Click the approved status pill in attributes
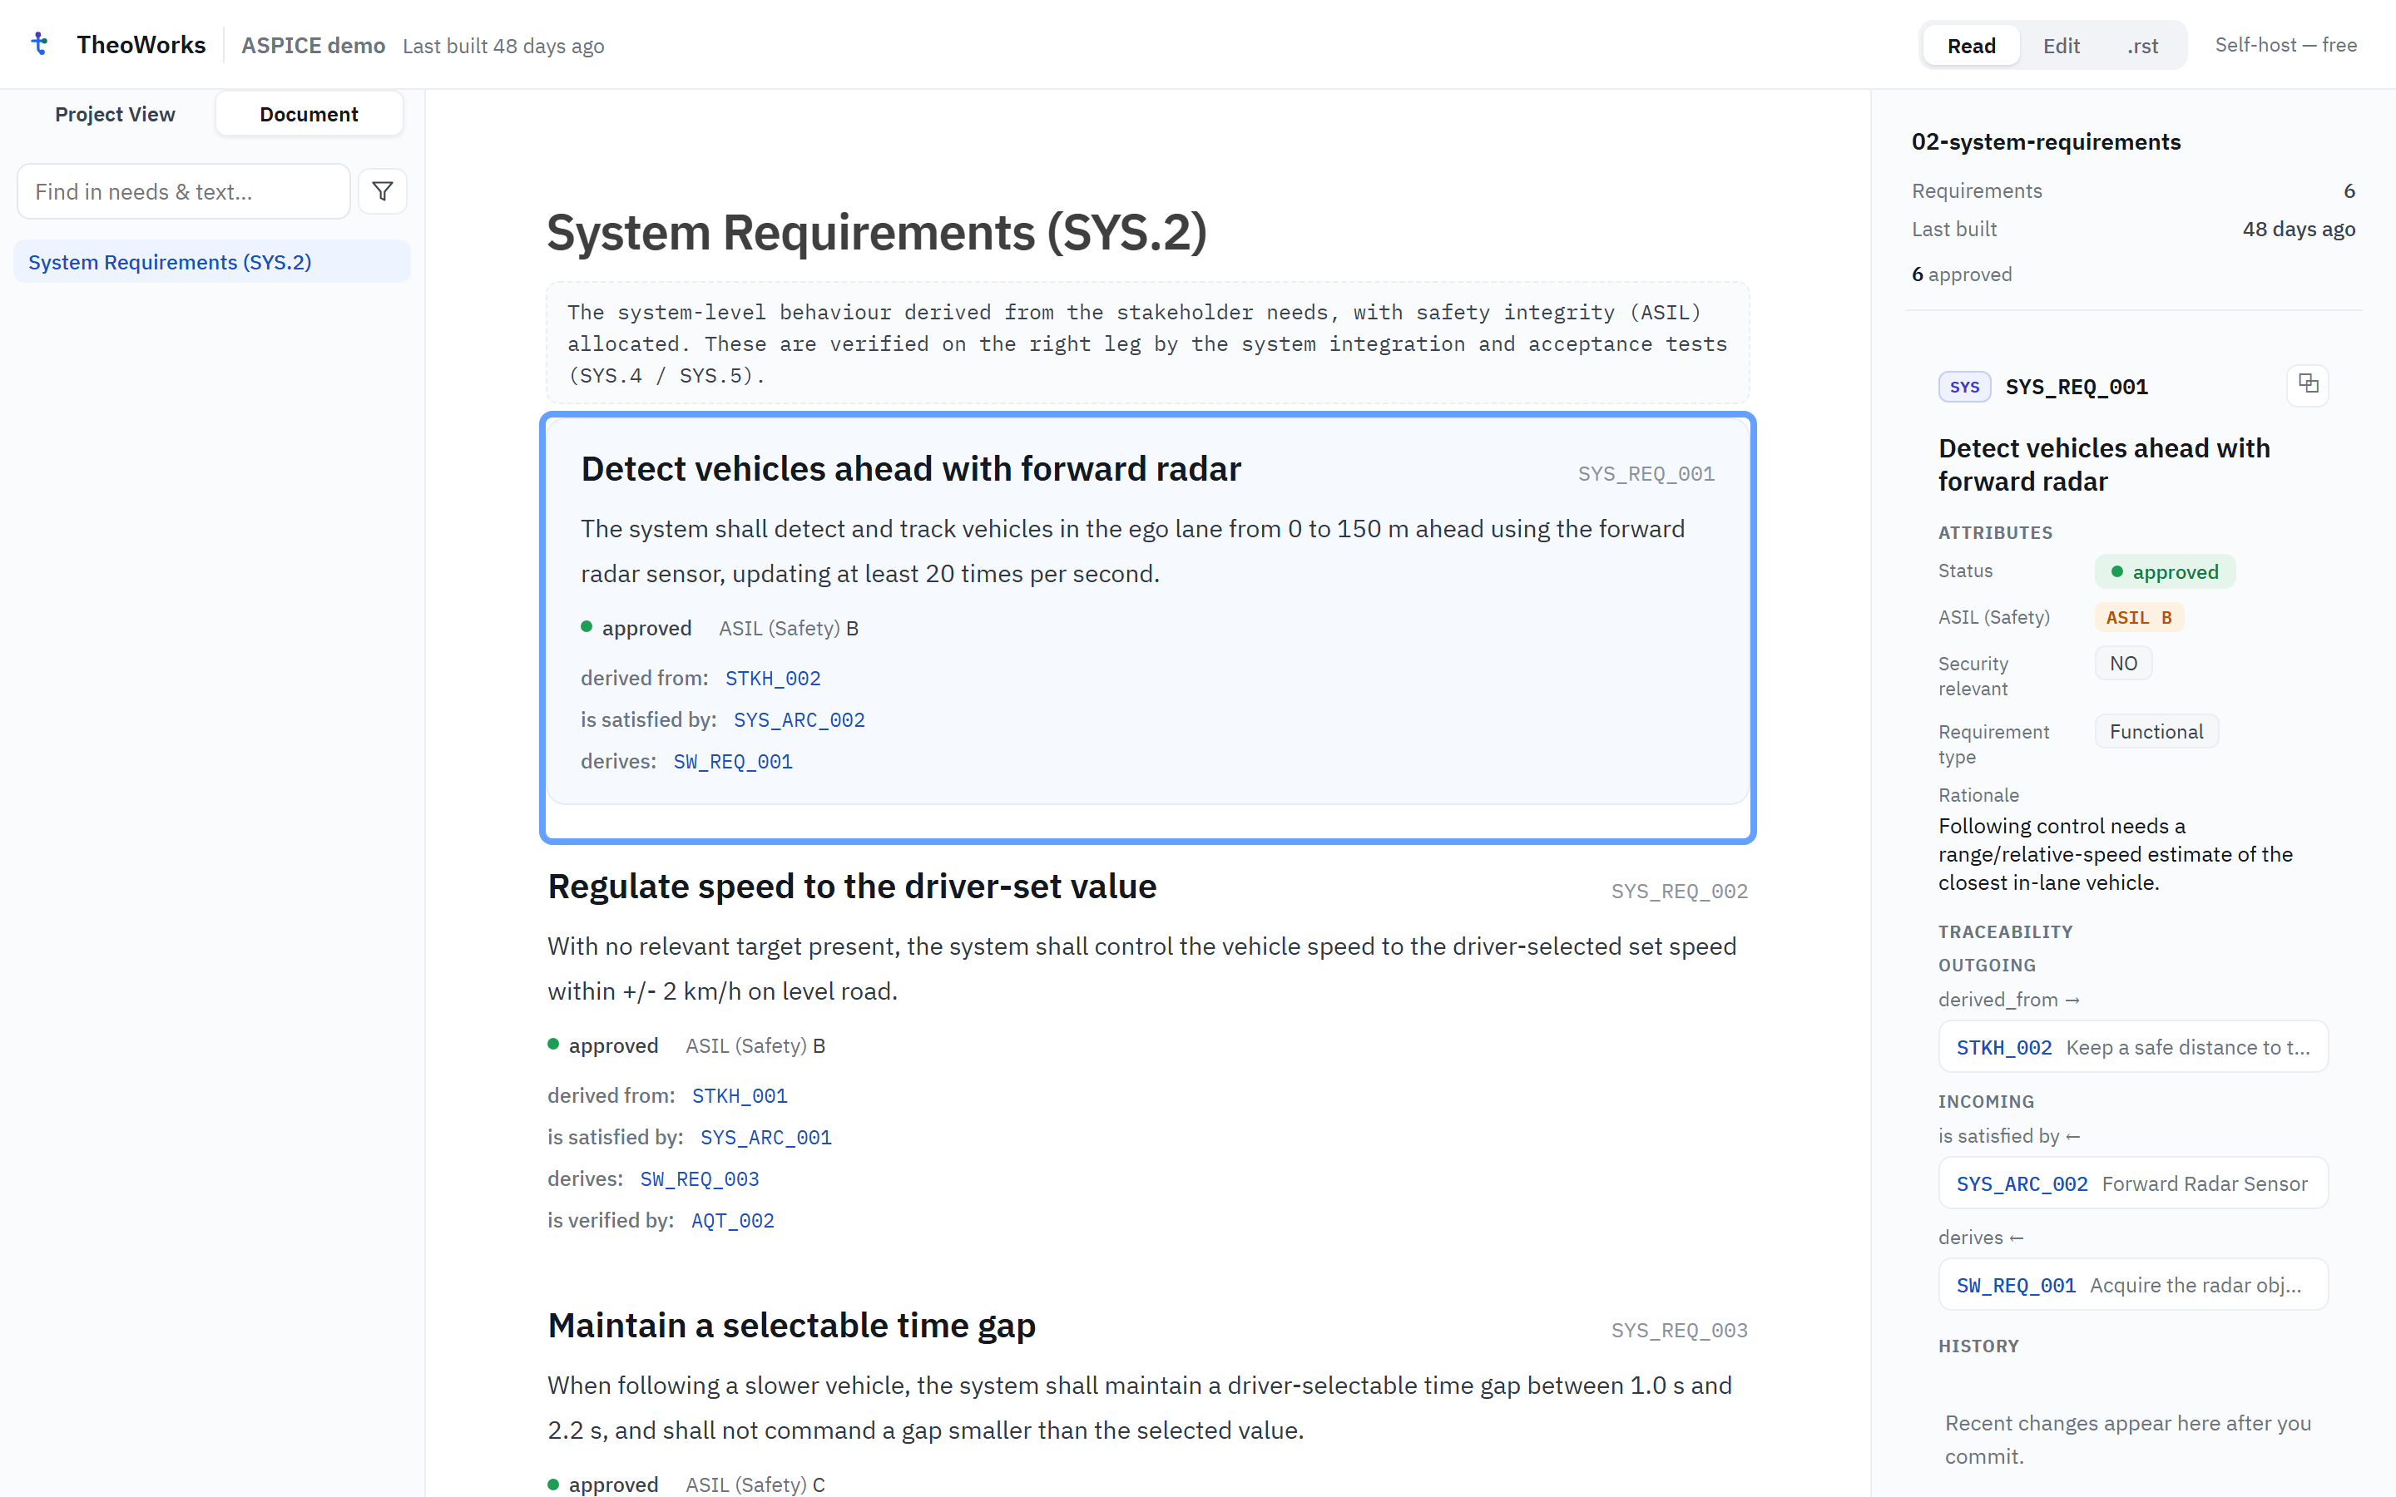The image size is (2396, 1497). click(2165, 571)
